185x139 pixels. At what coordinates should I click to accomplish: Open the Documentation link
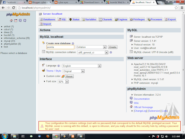click(142, 99)
